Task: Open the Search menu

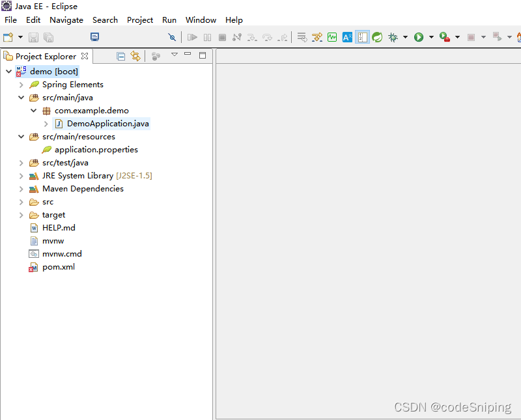Action: 105,20
